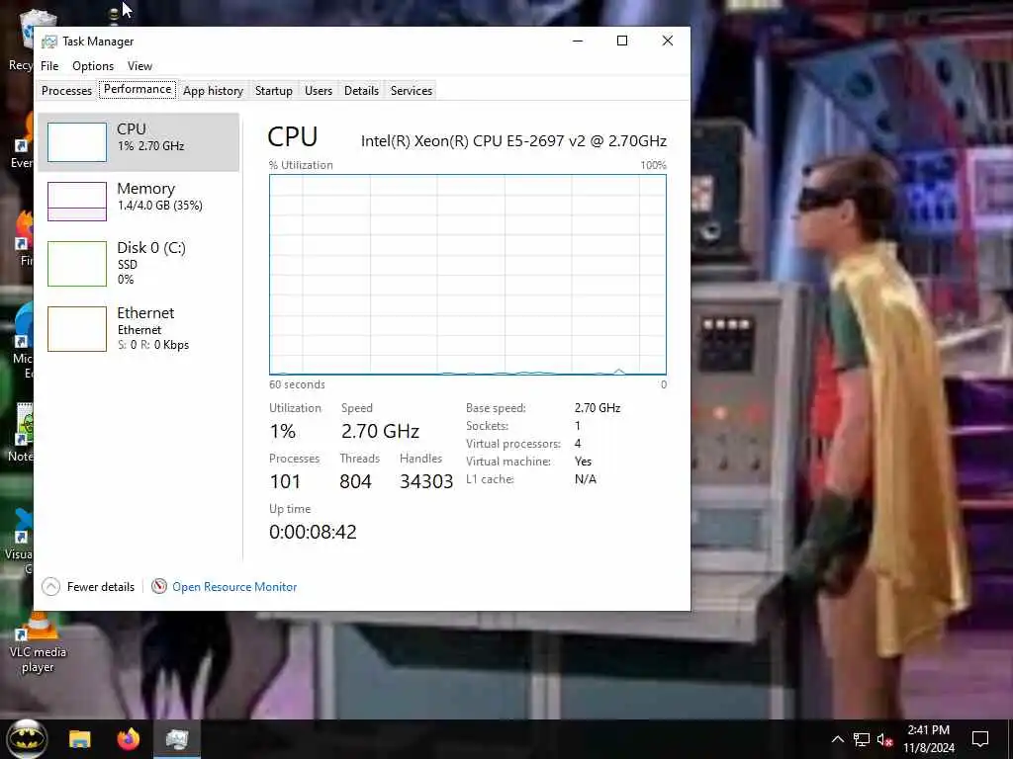
Task: Switch to the App history tab
Action: 213,90
